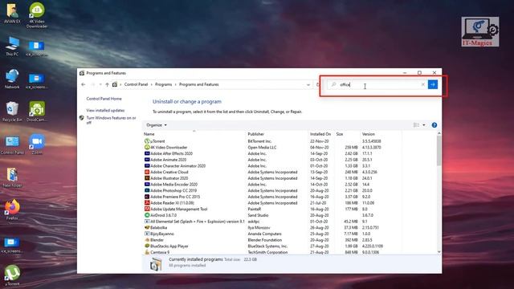The width and height of the screenshot is (514, 289).
Task: Open the recent locations dropdown arrow
Action: 100,84
